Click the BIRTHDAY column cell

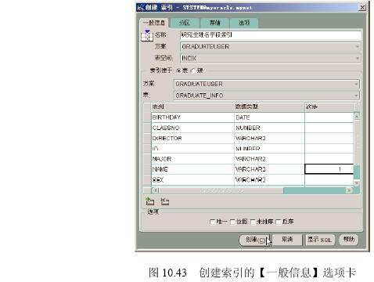click(x=193, y=117)
